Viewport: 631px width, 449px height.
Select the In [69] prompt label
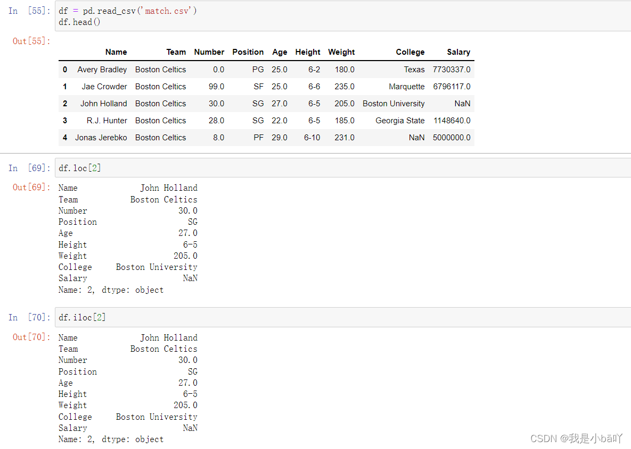(x=29, y=168)
